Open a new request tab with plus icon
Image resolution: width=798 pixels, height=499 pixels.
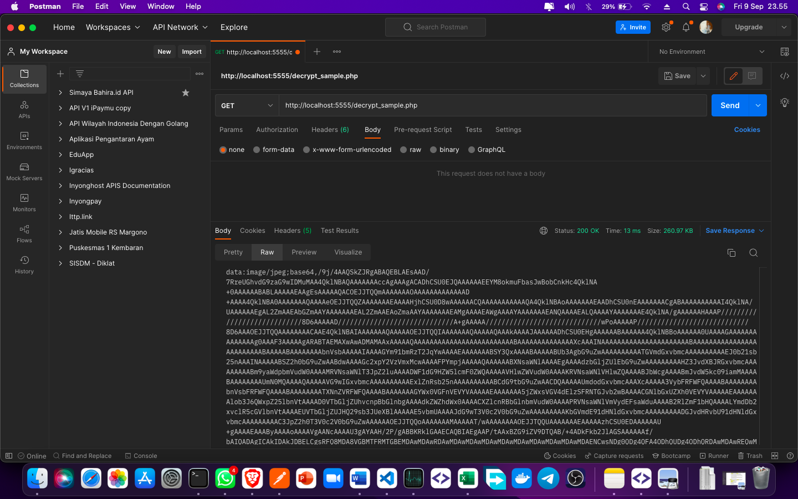(317, 52)
